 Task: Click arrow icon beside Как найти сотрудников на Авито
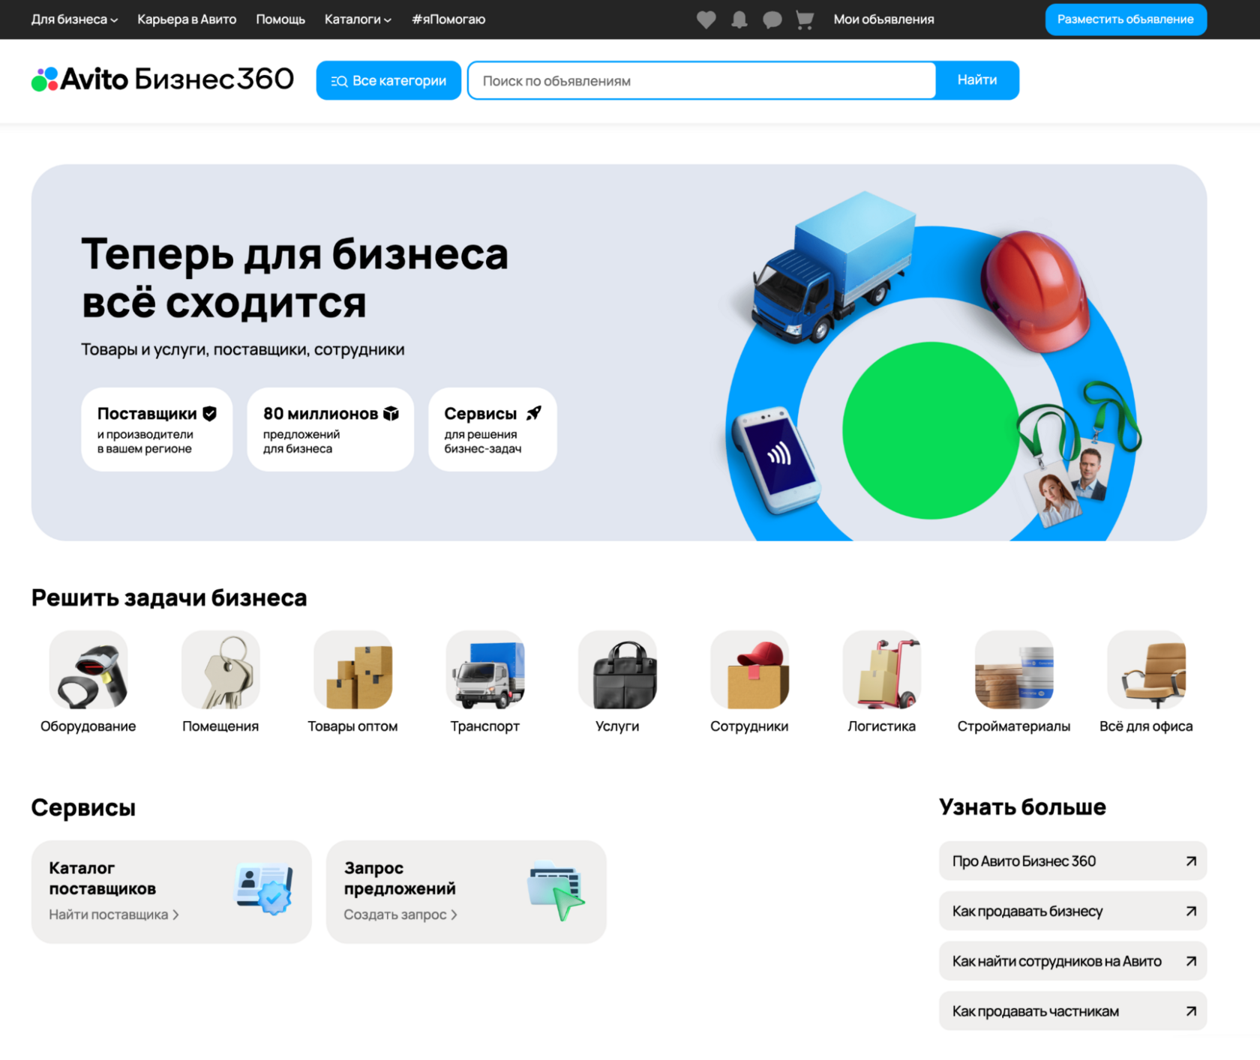click(1191, 961)
